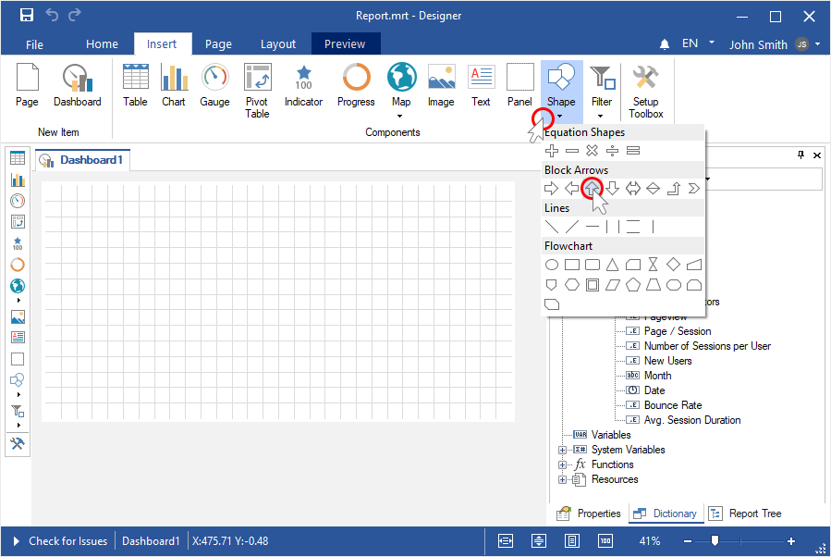
Task: Toggle the pin on the dictionary panel
Action: pos(801,155)
